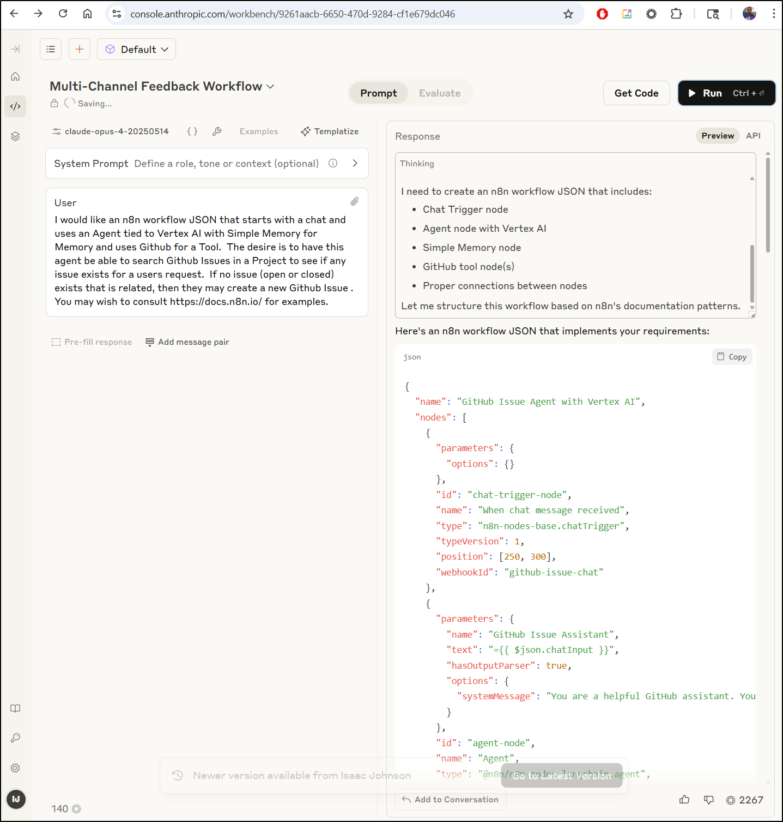The image size is (783, 822).
Task: Open the Chrome three-dot menu
Action: [x=773, y=14]
